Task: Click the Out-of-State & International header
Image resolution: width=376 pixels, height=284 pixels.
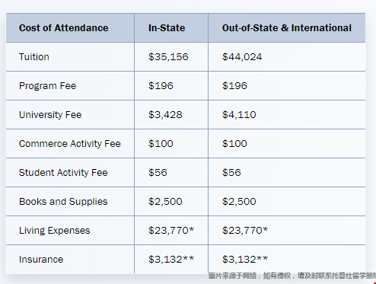Action: (x=287, y=28)
